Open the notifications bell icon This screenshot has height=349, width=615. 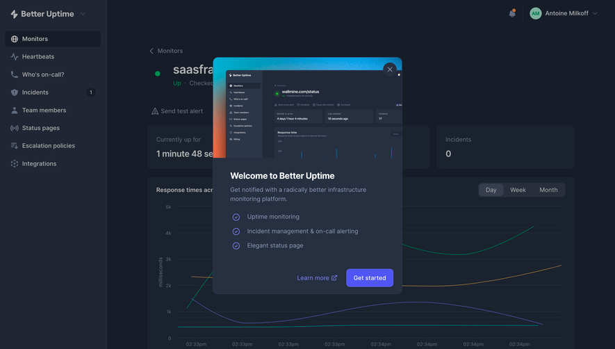[512, 13]
